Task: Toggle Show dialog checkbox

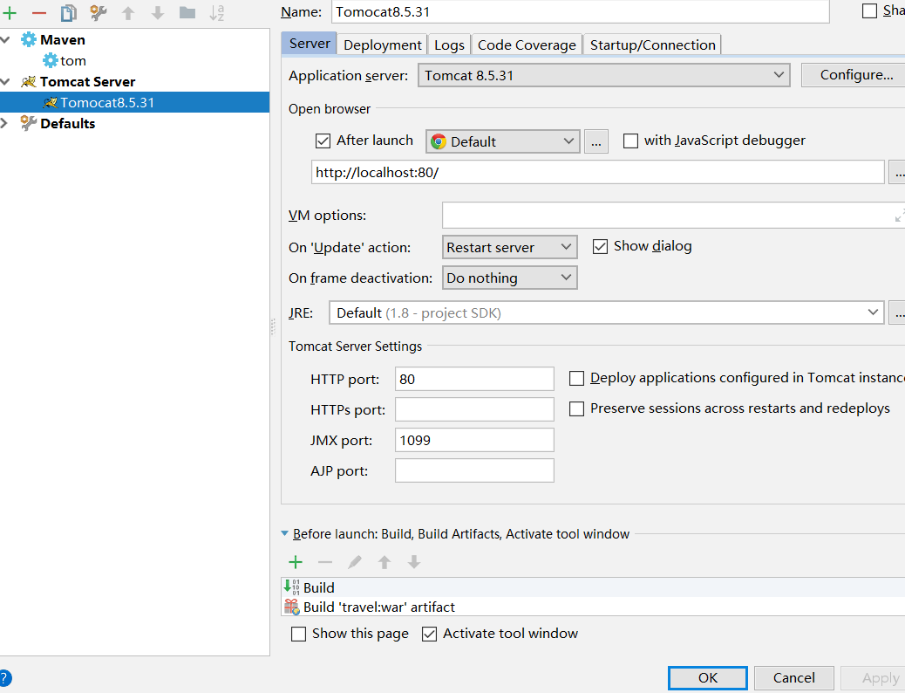Action: coord(600,247)
